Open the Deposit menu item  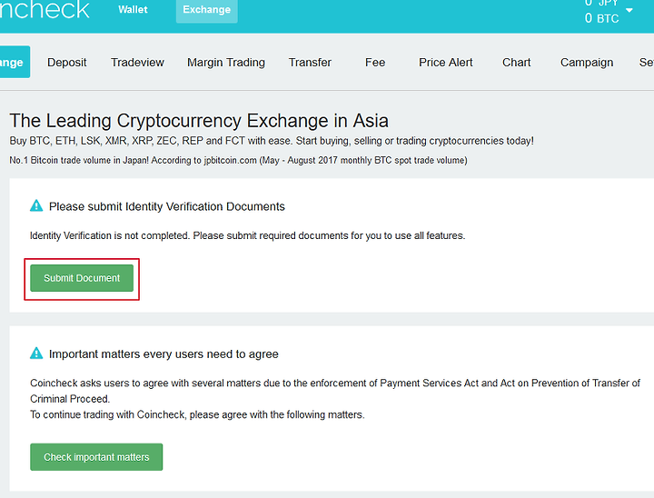coord(66,62)
